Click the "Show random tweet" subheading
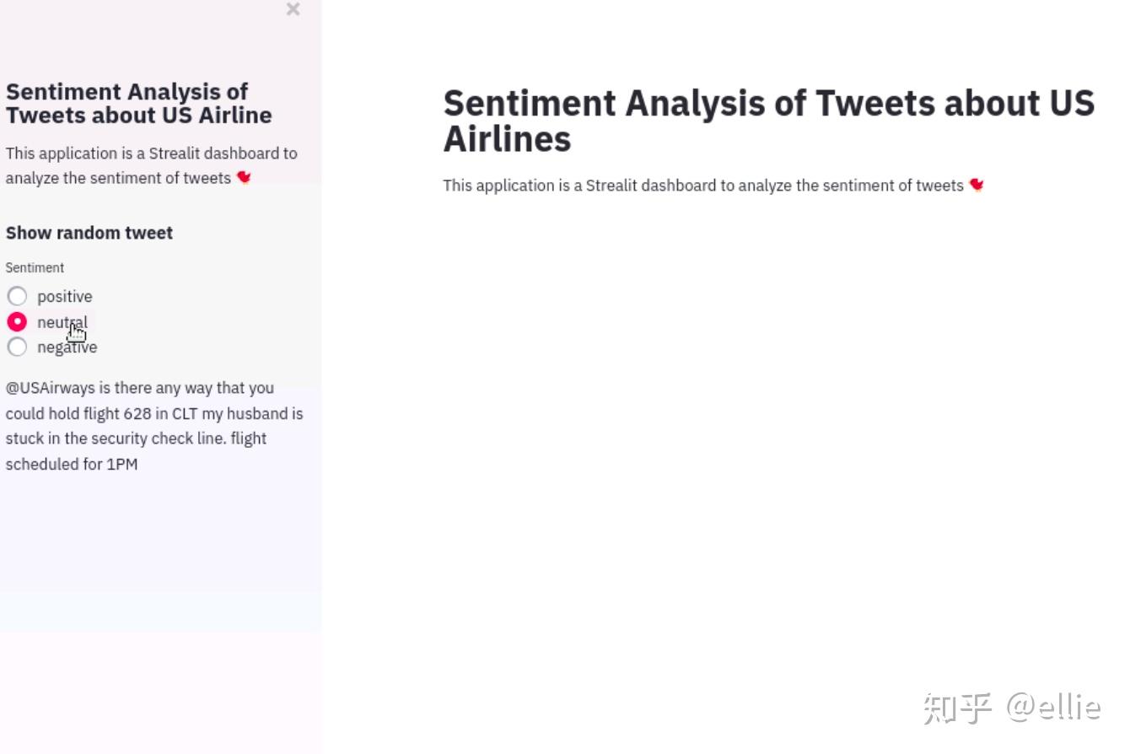Image resolution: width=1130 pixels, height=754 pixels. pos(89,233)
